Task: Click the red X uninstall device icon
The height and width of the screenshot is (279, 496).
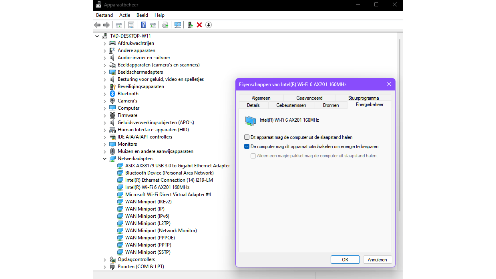Action: coord(199,25)
